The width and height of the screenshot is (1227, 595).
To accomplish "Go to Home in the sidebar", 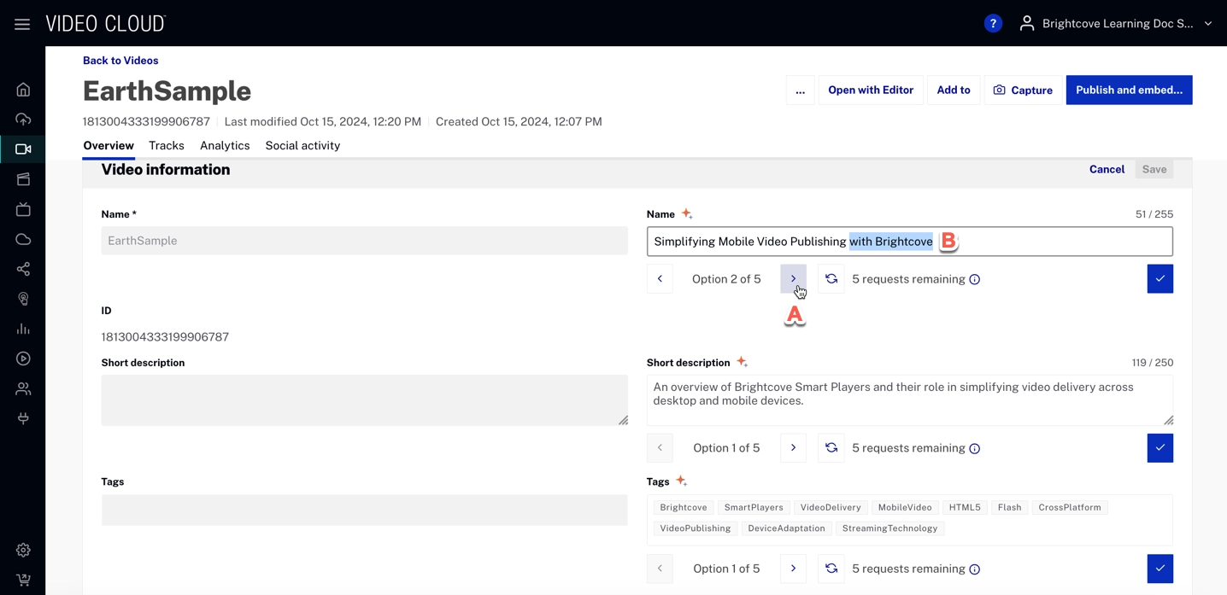I will [23, 90].
